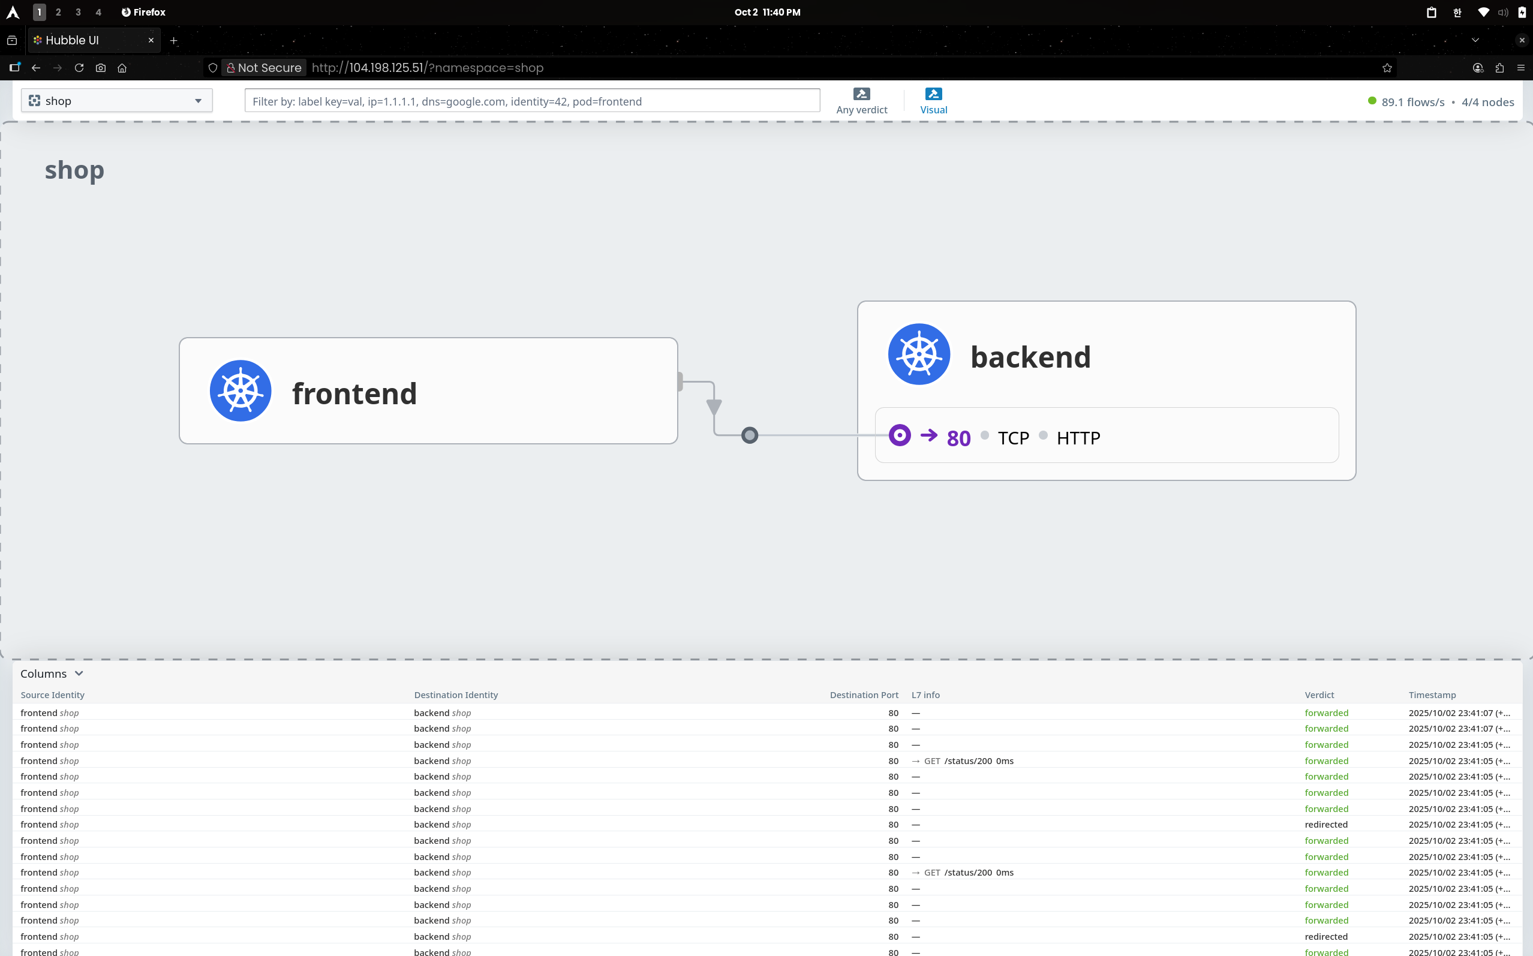Expand the Columns chevron menu
1533x956 pixels.
coord(79,674)
